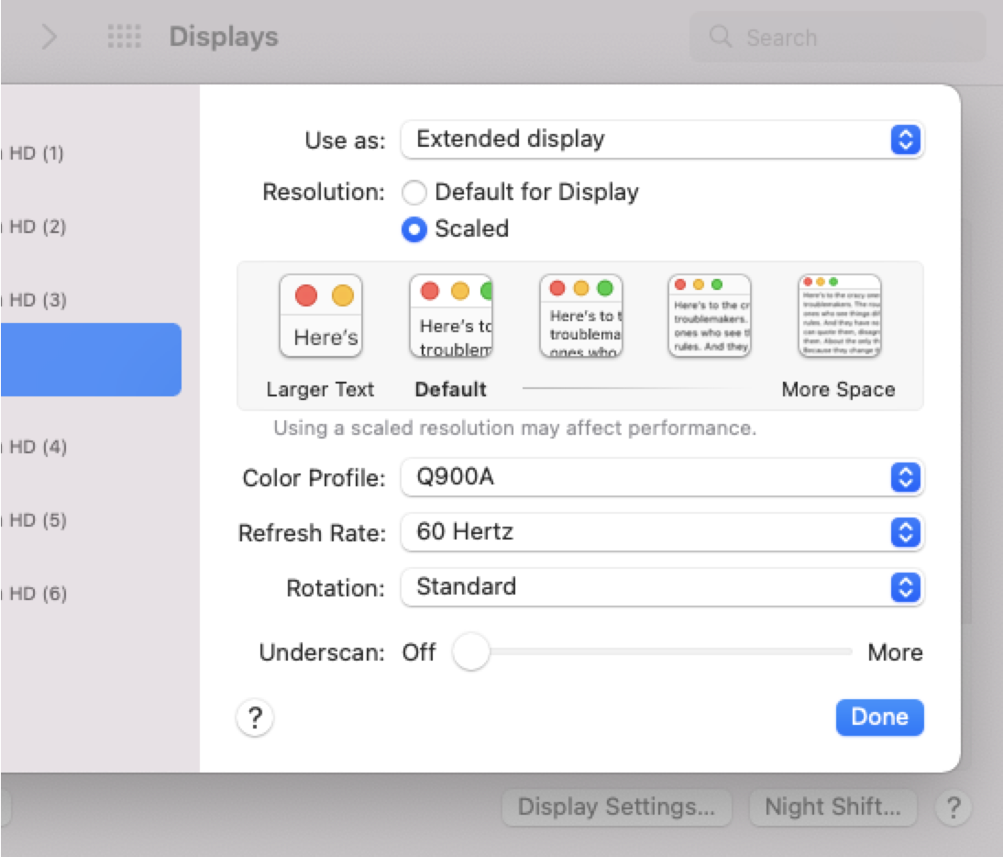Pick the fourth scaling thumbnail, left of More Space
This screenshot has height=857, width=1003.
[710, 316]
